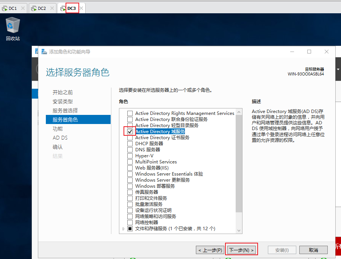Check Active Directory 证书服务
The image size is (341, 259).
[x=130, y=138]
